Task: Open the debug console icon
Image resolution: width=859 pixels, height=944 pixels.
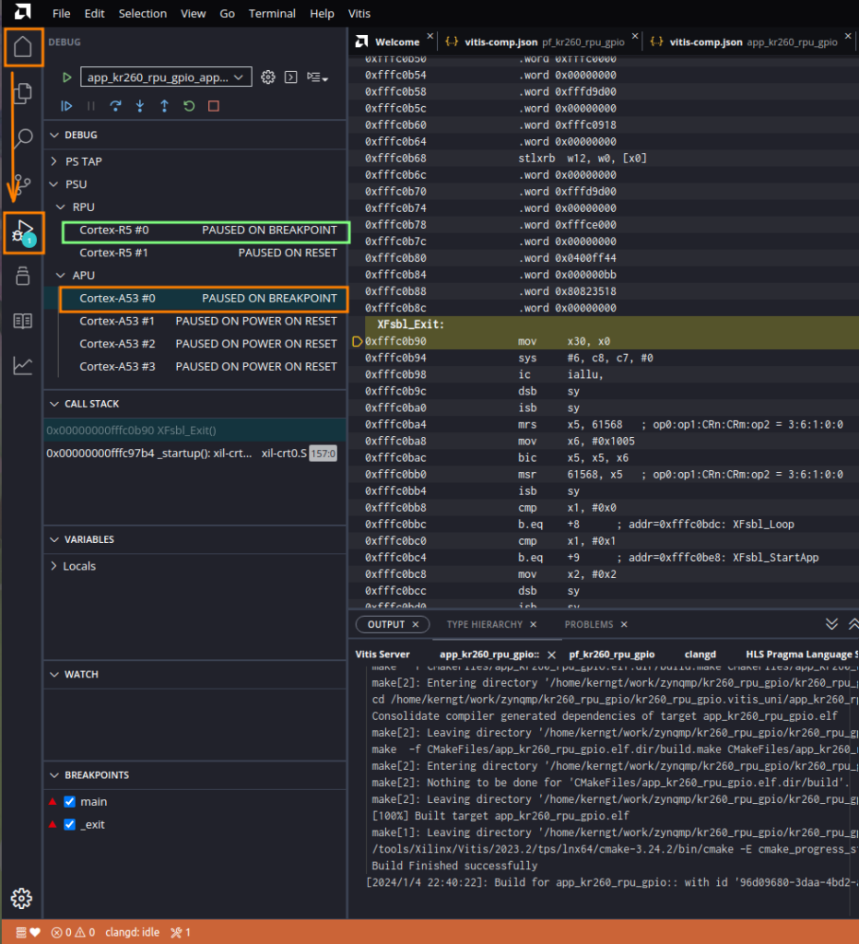Action: (290, 77)
